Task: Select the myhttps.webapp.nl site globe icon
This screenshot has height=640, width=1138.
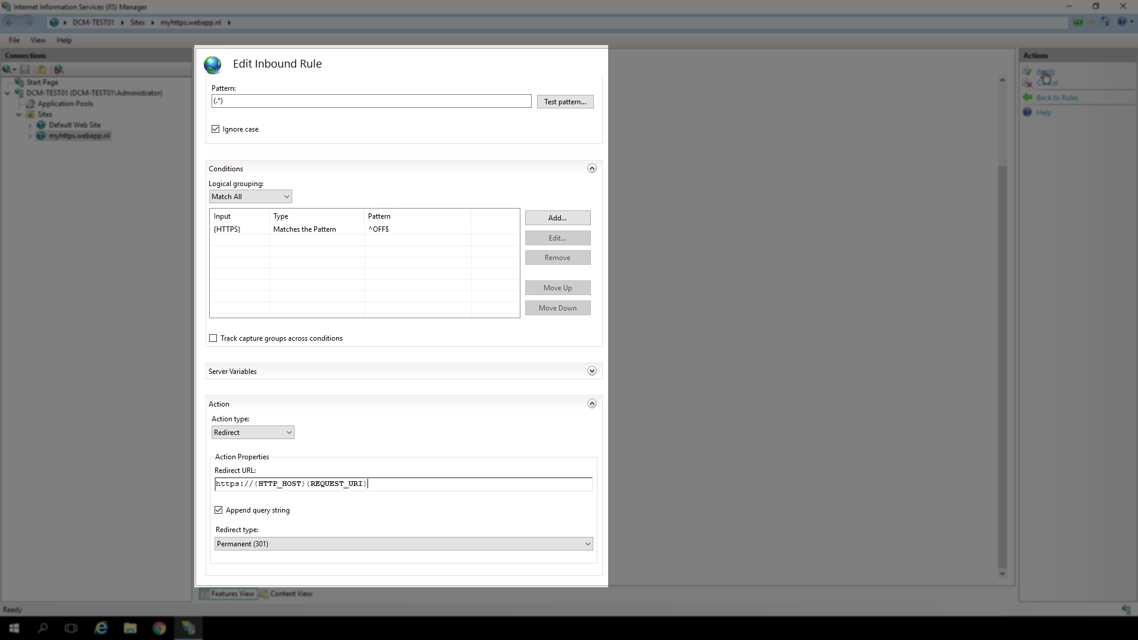Action: [x=41, y=136]
